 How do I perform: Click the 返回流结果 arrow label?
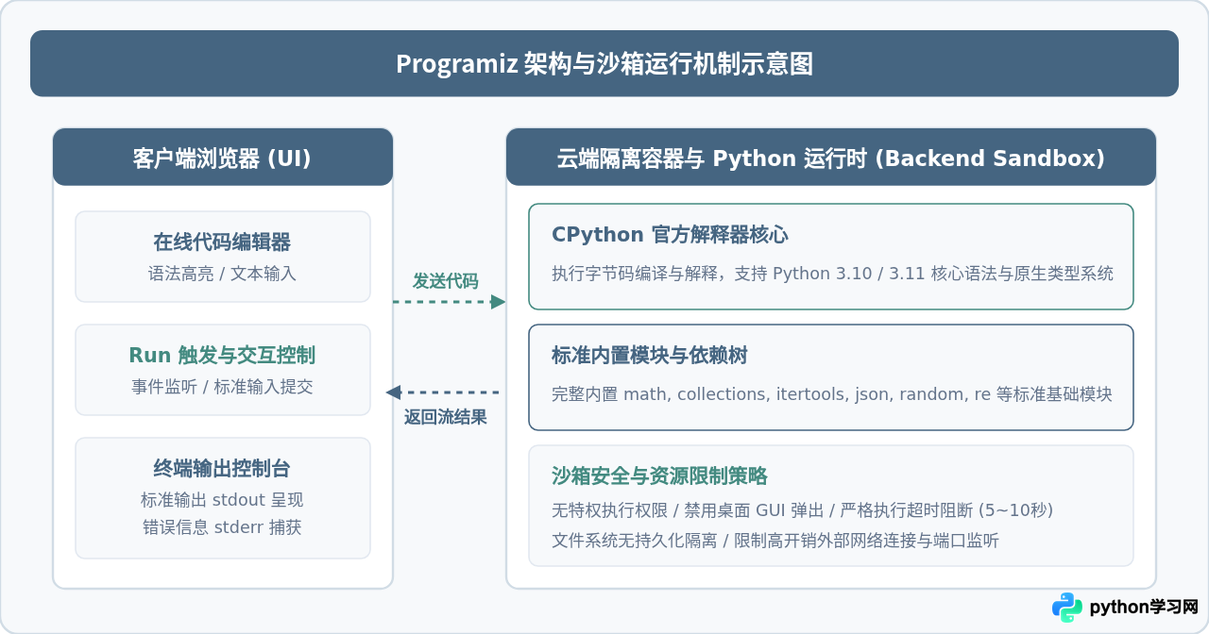point(446,417)
